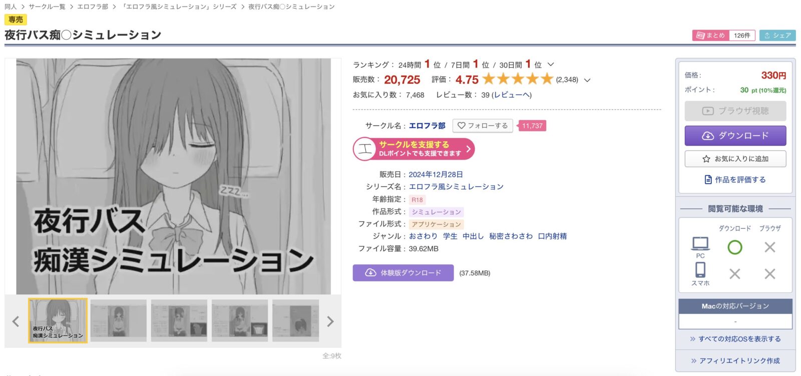The height and width of the screenshot is (376, 801).
Task: Open サークル一覧 in the breadcrumb
Action: point(47,7)
